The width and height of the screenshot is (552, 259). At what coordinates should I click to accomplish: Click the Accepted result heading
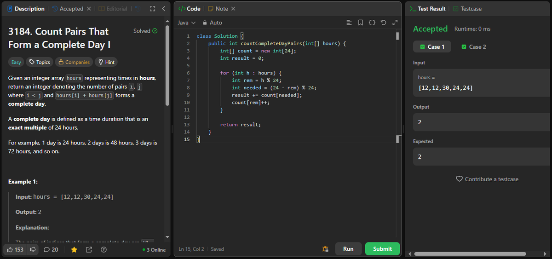click(430, 29)
